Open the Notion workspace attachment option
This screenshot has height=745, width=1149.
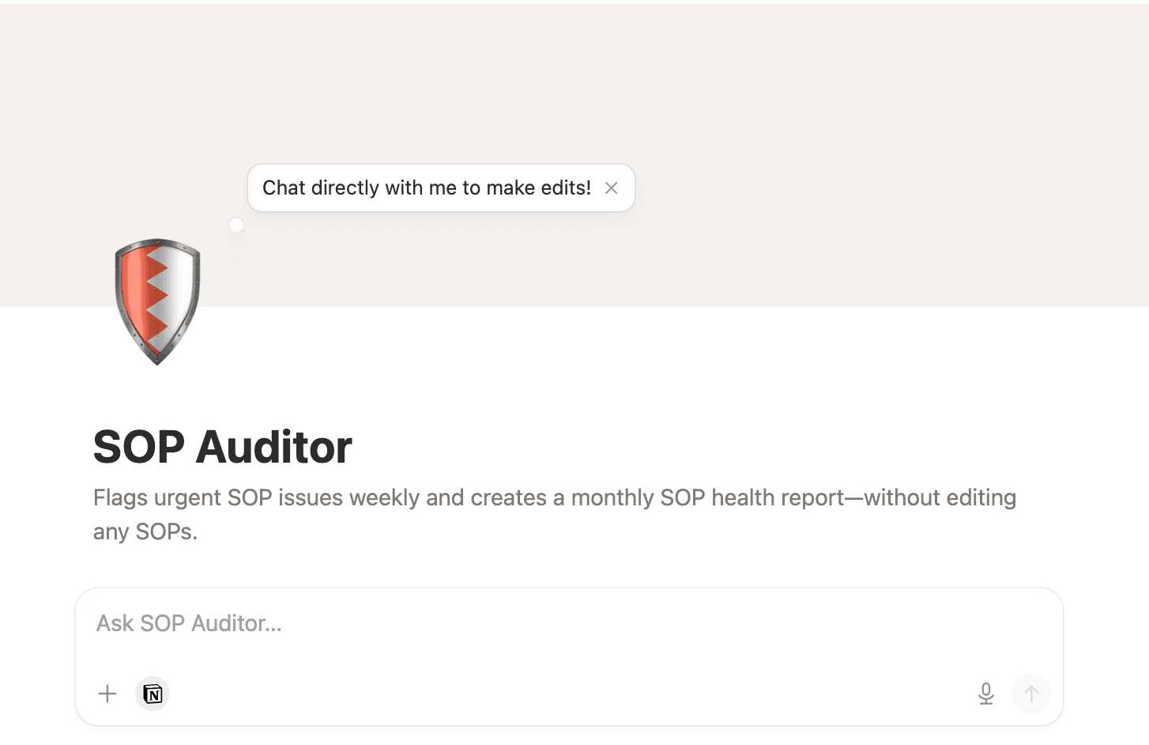(x=152, y=694)
